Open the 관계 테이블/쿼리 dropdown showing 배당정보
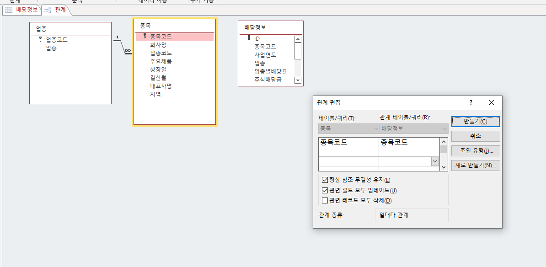Viewport: 546px width, 267px height. tap(414, 129)
